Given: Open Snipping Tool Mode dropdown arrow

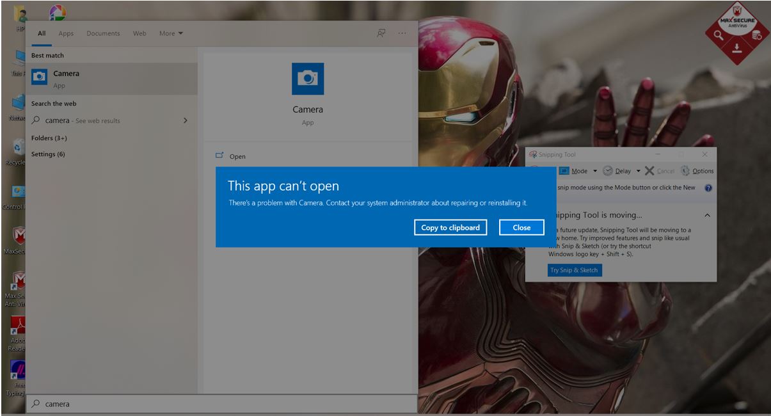Looking at the screenshot, I should tap(595, 171).
